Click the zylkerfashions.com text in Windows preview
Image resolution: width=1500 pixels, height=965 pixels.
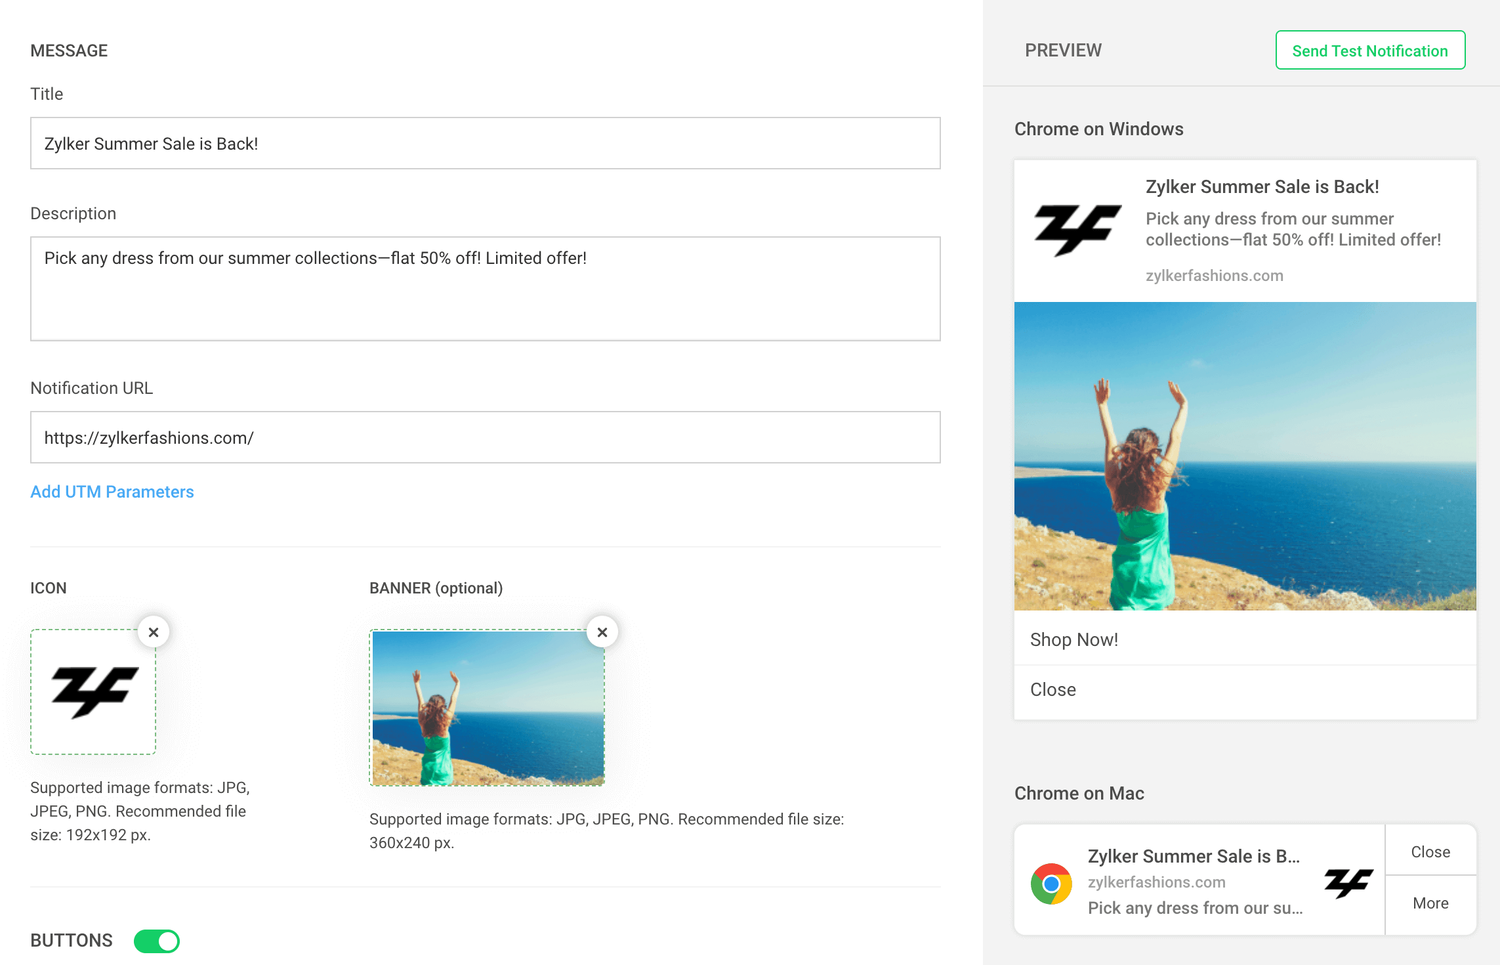point(1214,276)
